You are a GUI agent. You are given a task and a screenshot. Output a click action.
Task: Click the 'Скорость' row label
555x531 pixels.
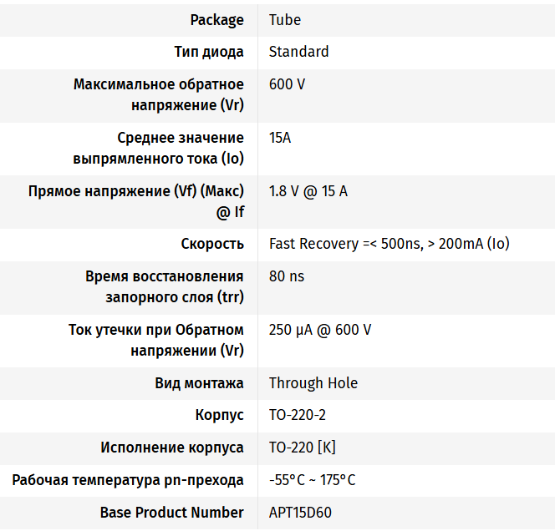coord(212,244)
